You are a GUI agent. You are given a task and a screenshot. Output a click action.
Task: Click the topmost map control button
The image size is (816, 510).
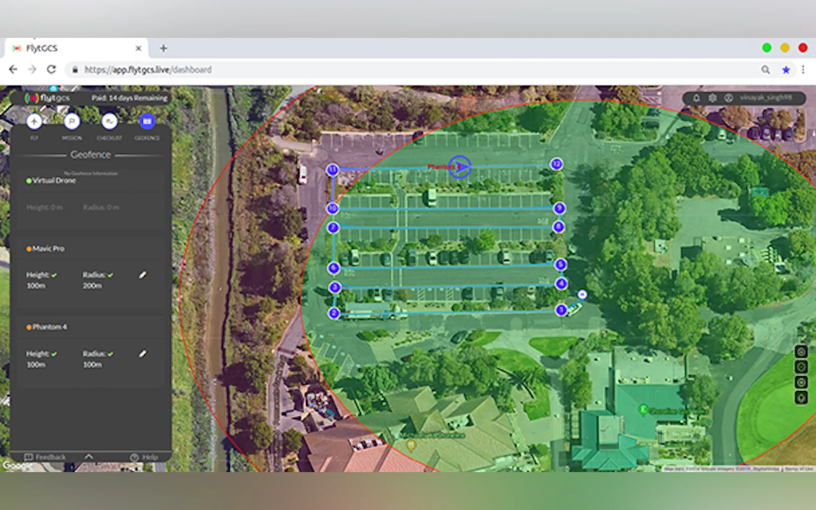coord(801,352)
